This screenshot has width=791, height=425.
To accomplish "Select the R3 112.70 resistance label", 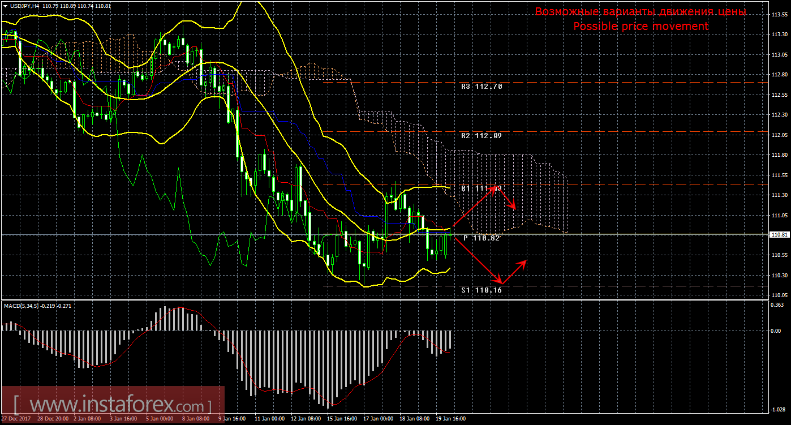I will click(x=482, y=87).
